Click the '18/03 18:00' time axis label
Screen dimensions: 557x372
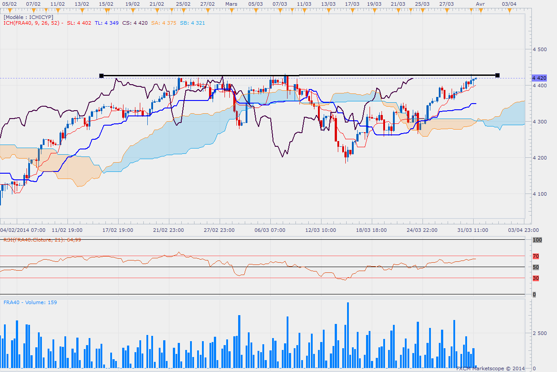coord(371,230)
